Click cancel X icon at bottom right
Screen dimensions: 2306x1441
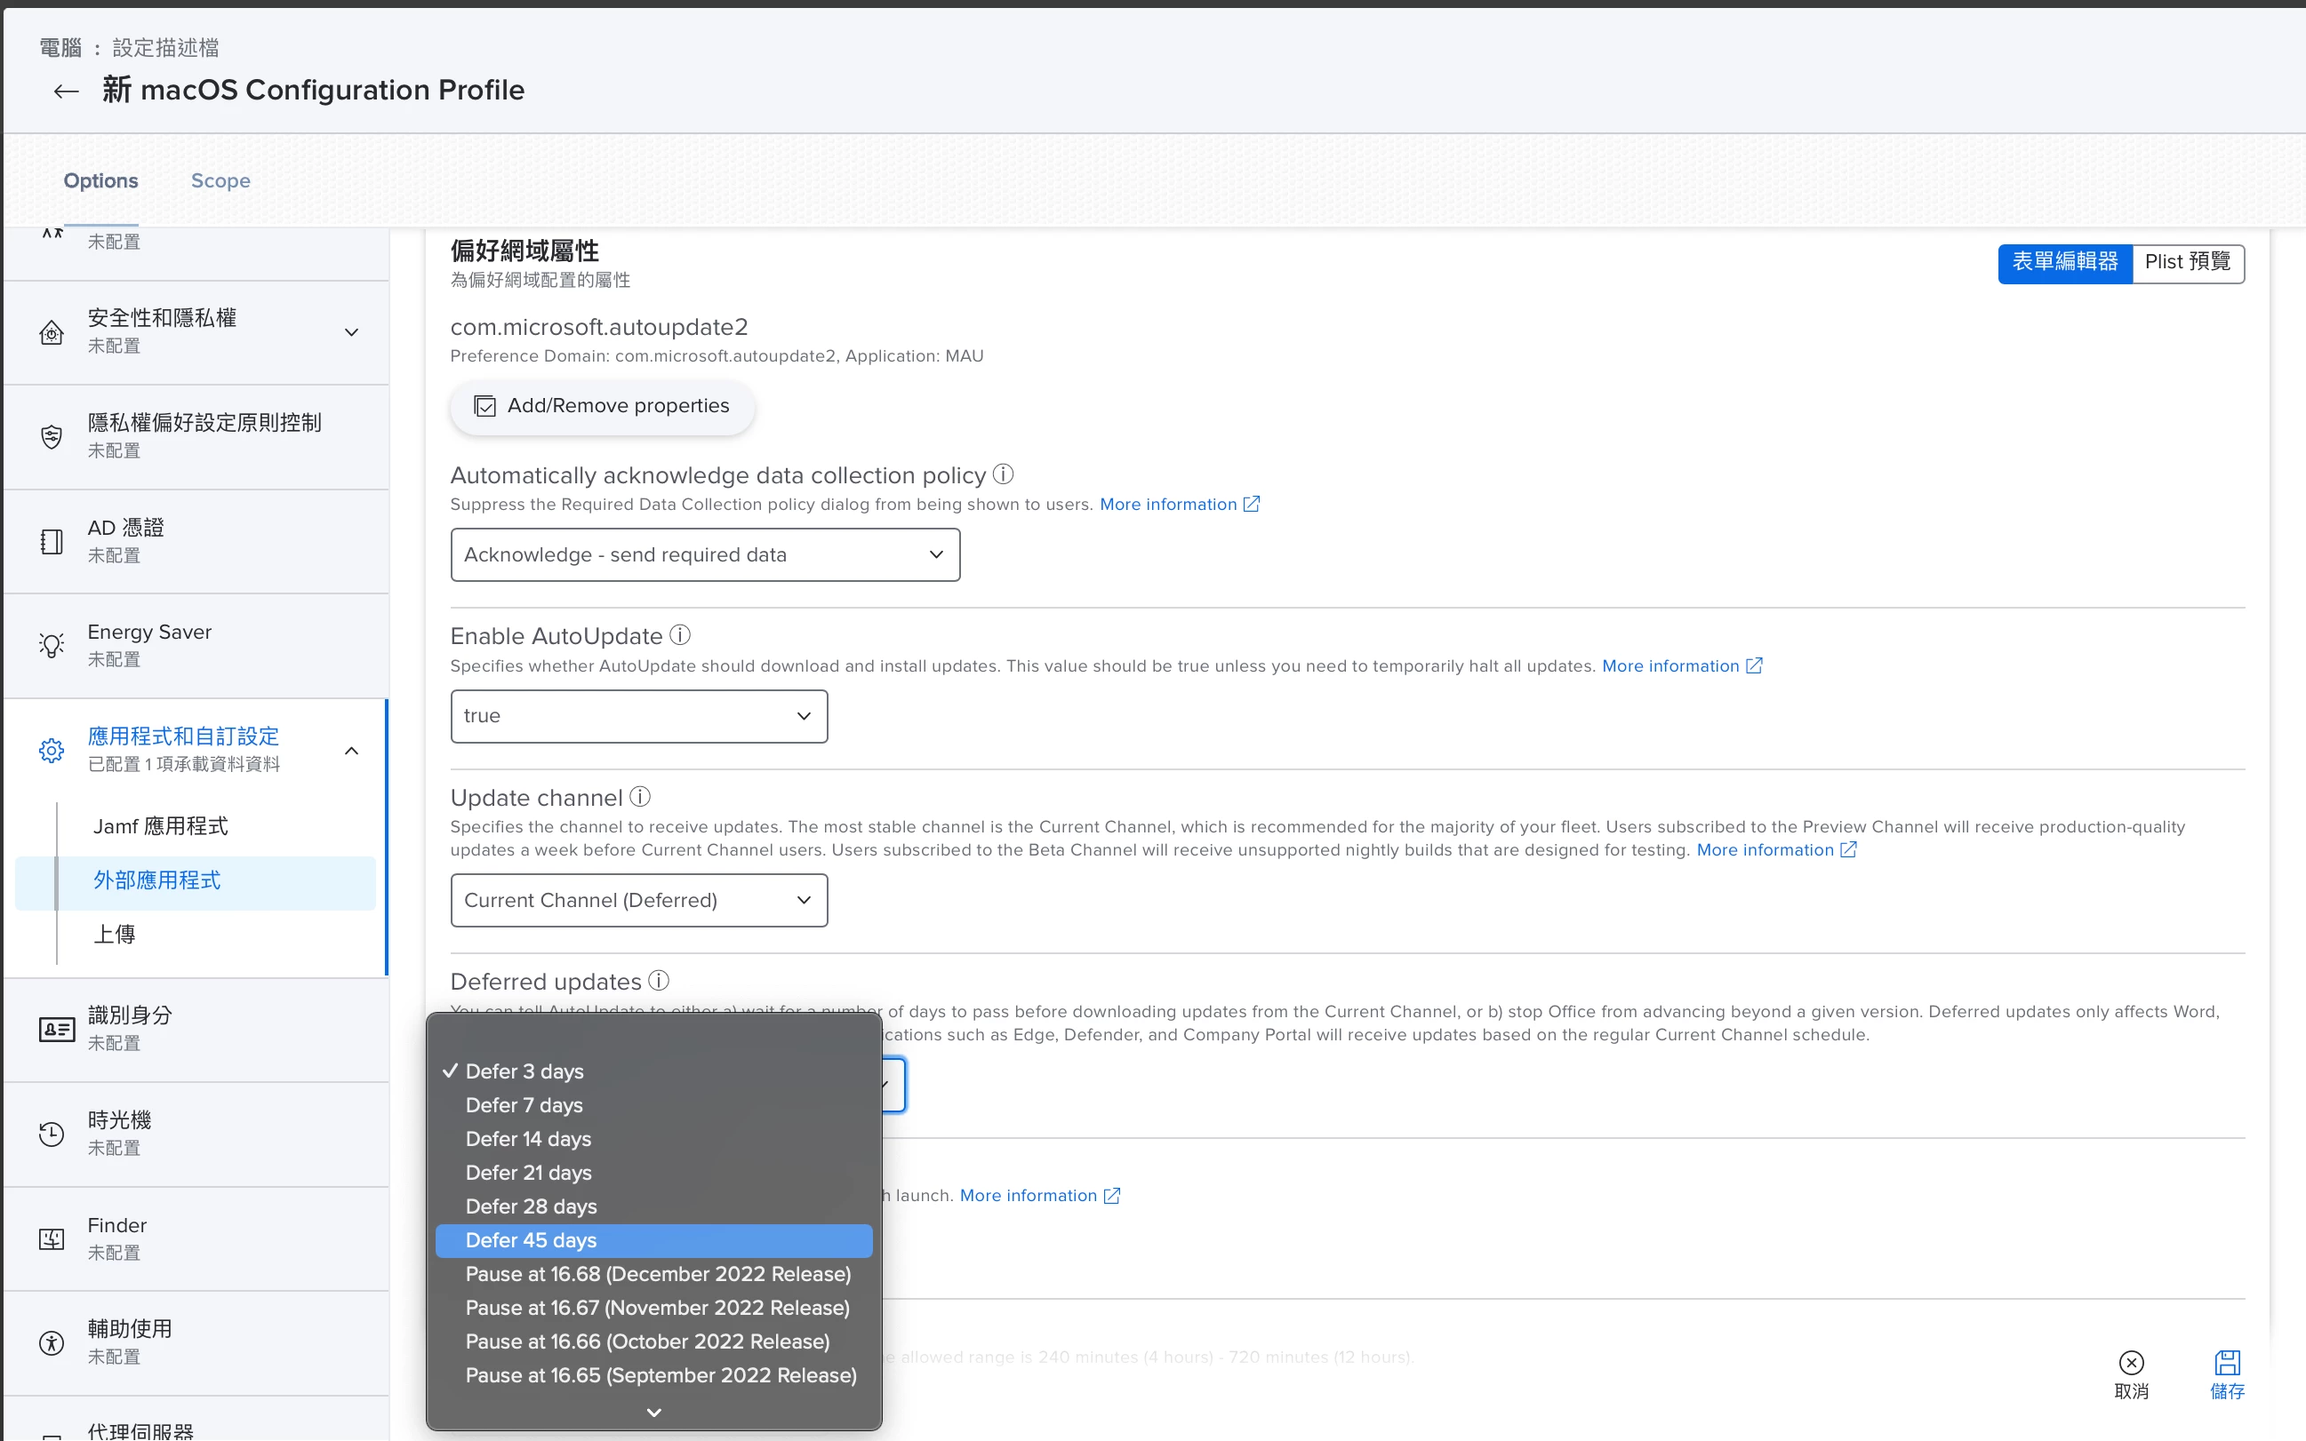(2131, 1363)
